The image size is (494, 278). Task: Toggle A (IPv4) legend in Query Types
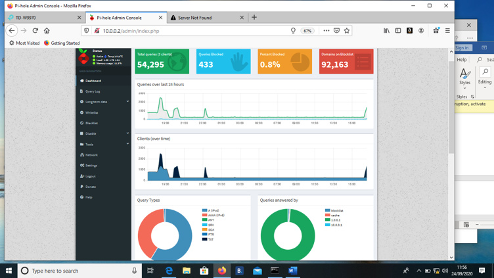pyautogui.click(x=213, y=211)
